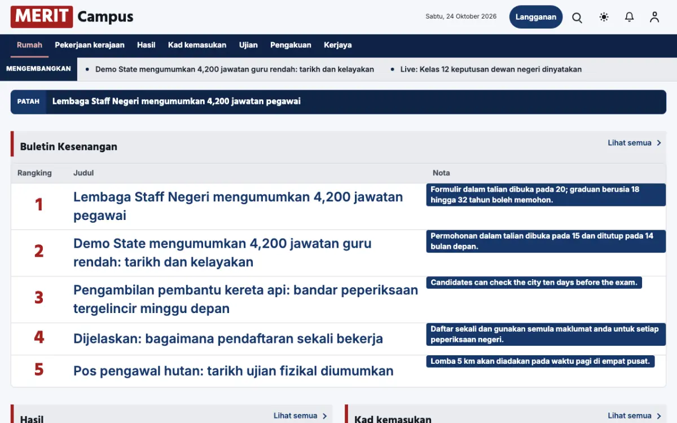Image resolution: width=677 pixels, height=423 pixels.
Task: Click the Nota column header
Action: coord(441,173)
